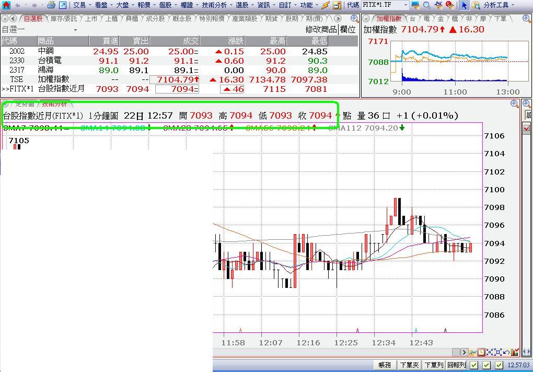Screen dimensions: 533x372
Task: Select the 2317 鴻海 row
Action: 179,71
